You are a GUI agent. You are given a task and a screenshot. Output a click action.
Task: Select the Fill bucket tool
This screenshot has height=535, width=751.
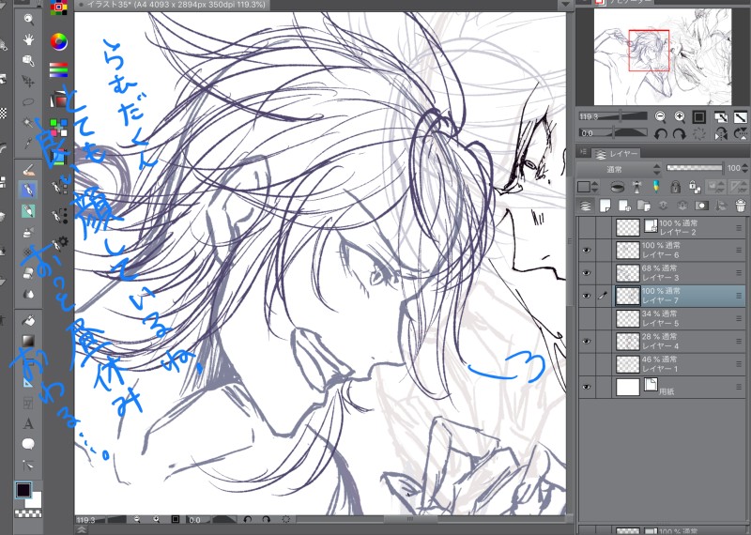(29, 320)
